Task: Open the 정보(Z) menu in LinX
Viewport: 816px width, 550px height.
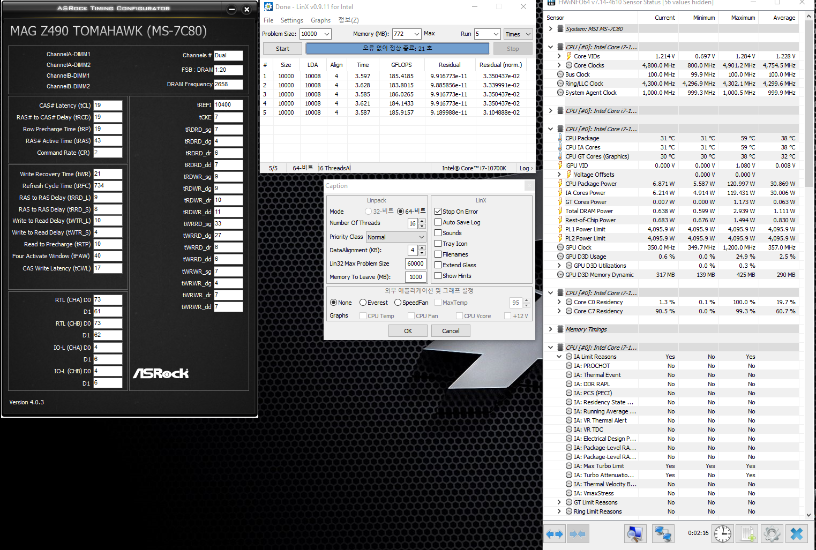Action: point(348,20)
